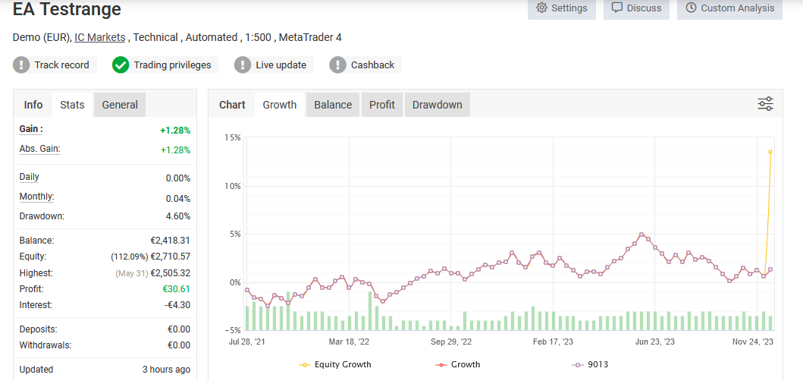Click the Custom Analysis clock icon

[x=691, y=8]
